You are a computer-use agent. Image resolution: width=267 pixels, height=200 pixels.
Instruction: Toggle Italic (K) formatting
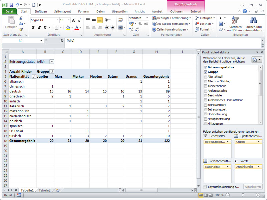point(39,28)
